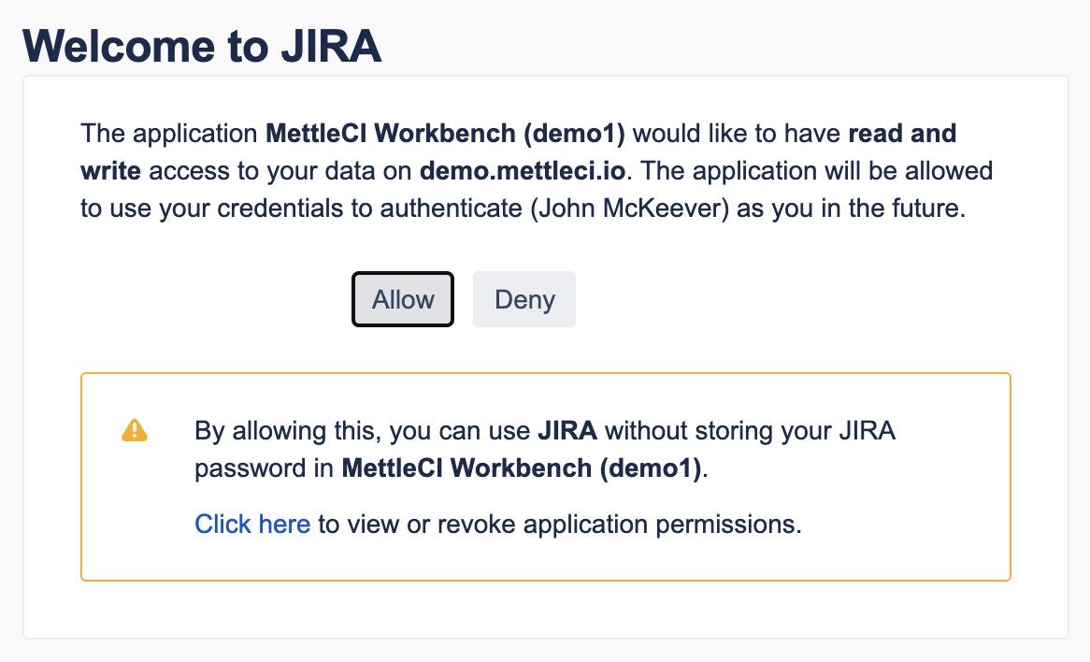Click the 'Welcome to JIRA' heading
This screenshot has height=662, width=1090.
point(202,45)
